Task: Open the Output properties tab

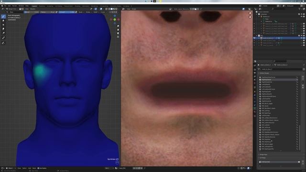Action: pos(255,73)
